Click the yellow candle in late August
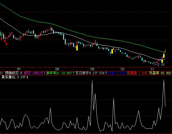 [77, 48]
